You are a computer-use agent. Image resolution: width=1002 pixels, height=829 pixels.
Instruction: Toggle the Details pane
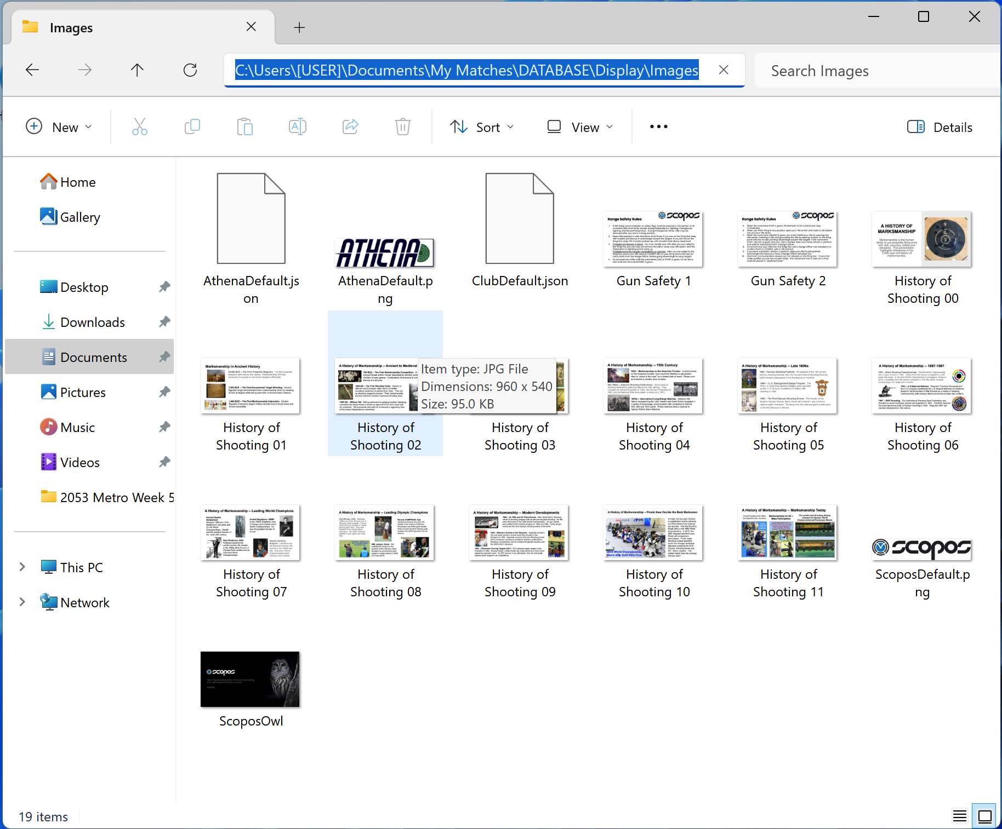click(940, 127)
